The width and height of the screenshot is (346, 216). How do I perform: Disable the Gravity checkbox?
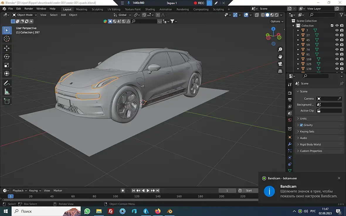pos(301,125)
